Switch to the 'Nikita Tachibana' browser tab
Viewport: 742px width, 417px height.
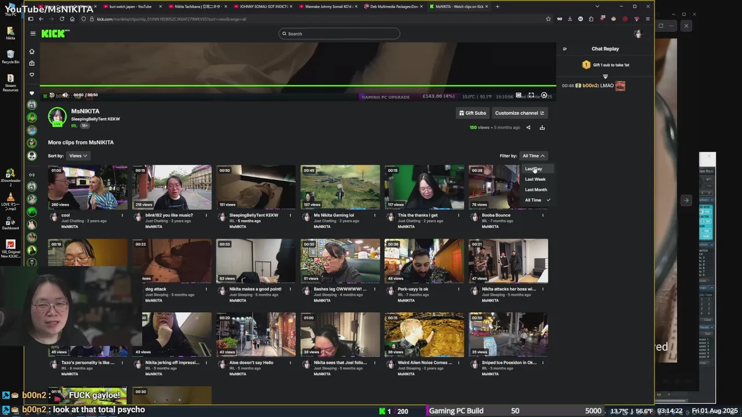click(198, 6)
